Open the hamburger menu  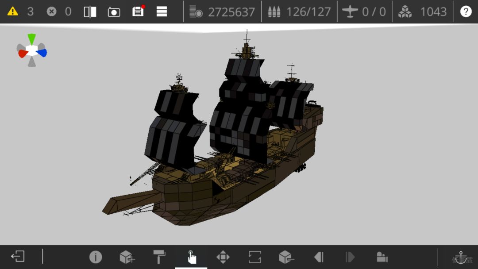162,12
